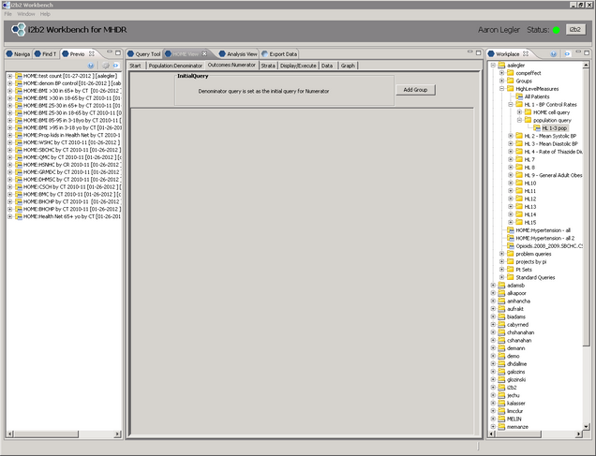
Task: Collapse the aalegler folder
Action: [x=493, y=65]
